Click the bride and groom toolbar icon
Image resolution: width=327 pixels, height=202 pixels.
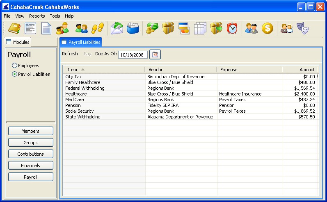(287, 28)
